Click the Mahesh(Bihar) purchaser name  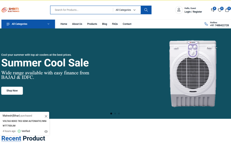pos(11,116)
